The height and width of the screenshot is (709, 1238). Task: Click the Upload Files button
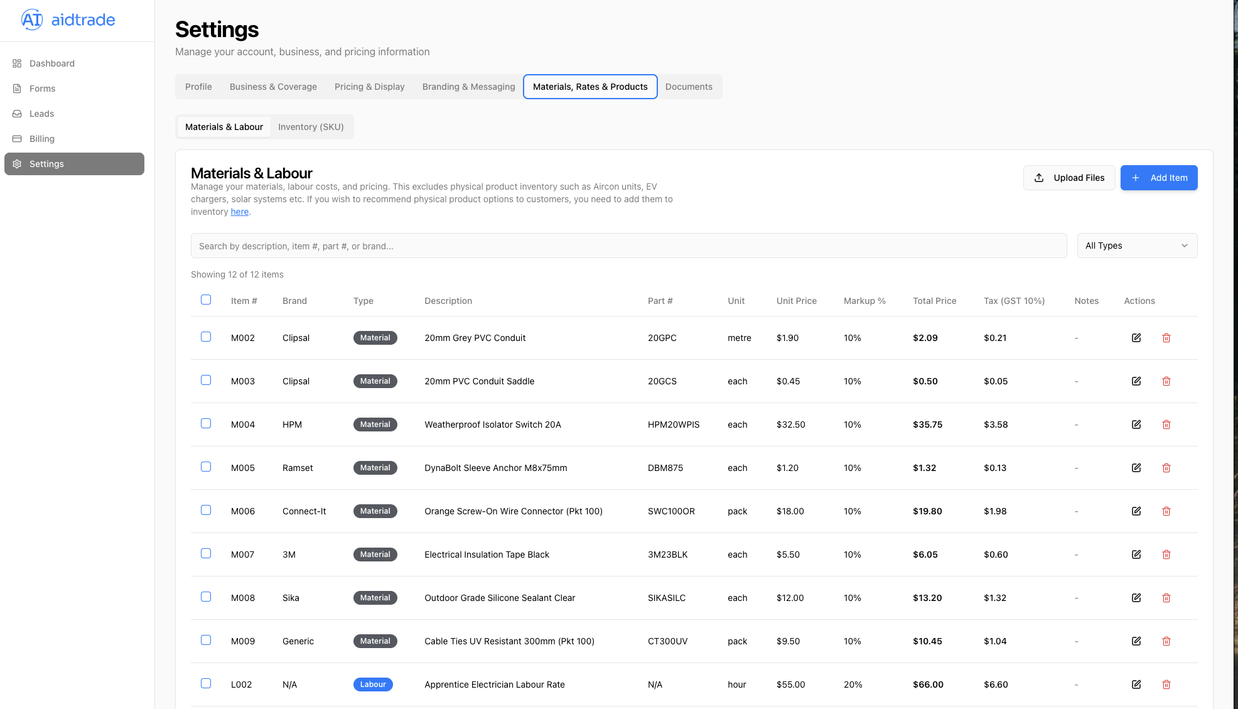(1069, 178)
